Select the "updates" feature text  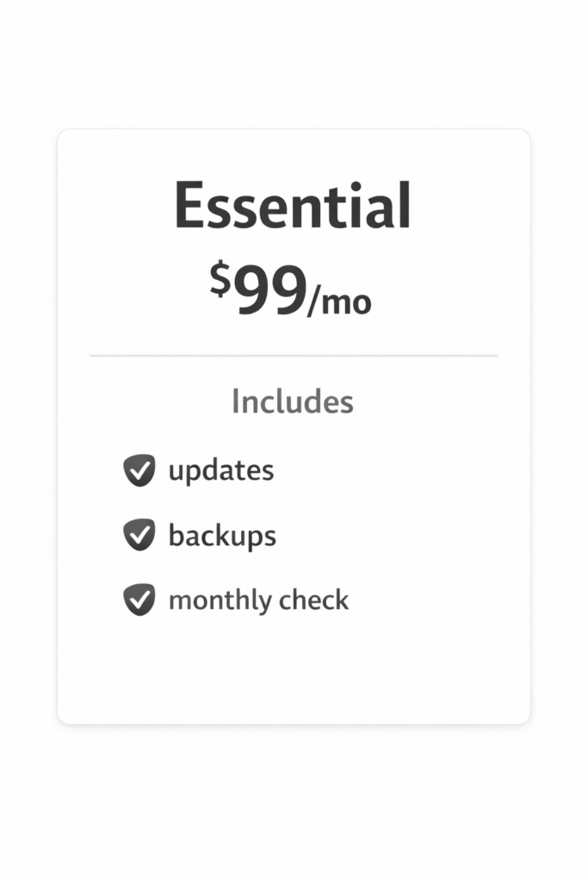click(221, 471)
